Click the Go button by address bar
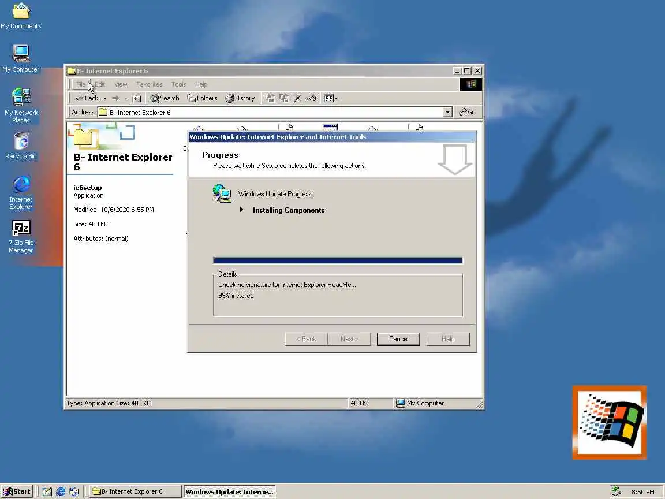665x499 pixels. [x=468, y=112]
